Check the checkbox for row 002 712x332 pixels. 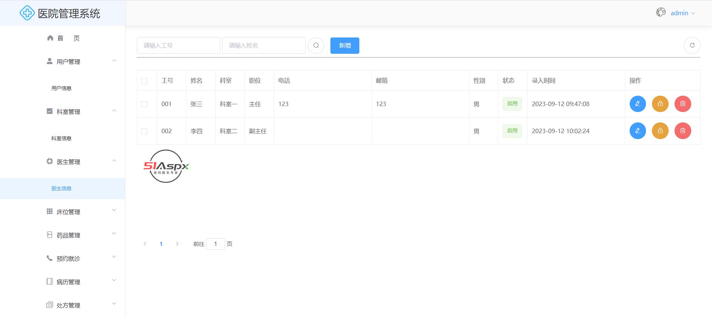point(144,131)
